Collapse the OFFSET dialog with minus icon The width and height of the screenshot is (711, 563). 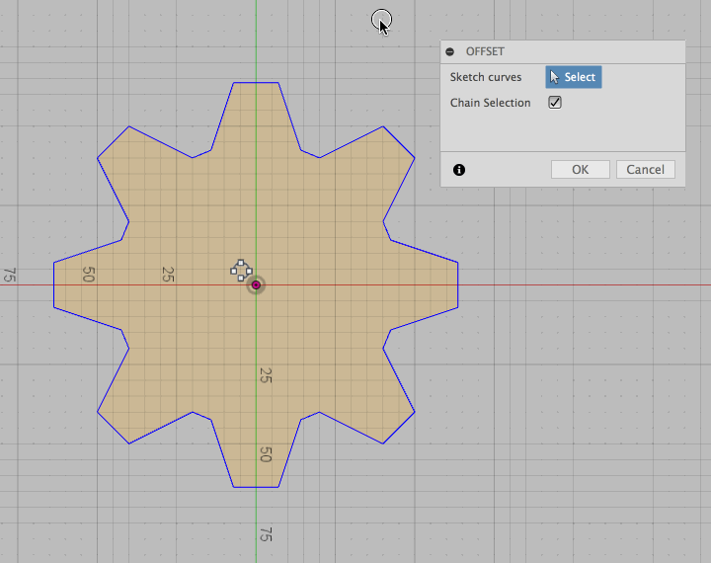tap(450, 51)
